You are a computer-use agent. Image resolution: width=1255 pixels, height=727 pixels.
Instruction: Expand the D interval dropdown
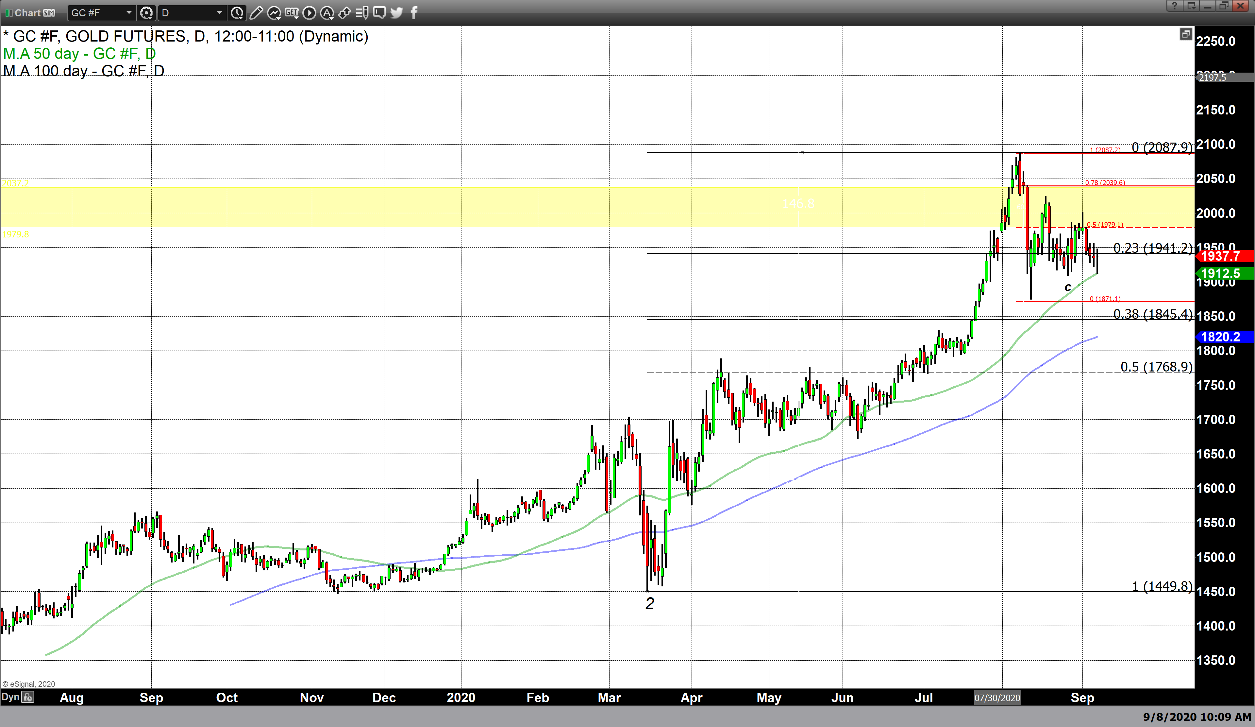click(x=219, y=13)
